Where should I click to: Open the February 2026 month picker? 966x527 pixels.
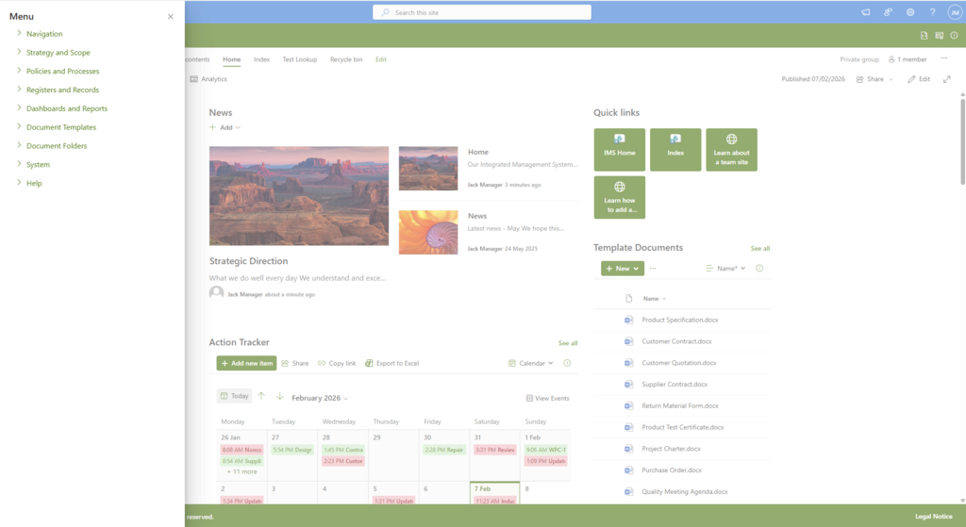(320, 398)
